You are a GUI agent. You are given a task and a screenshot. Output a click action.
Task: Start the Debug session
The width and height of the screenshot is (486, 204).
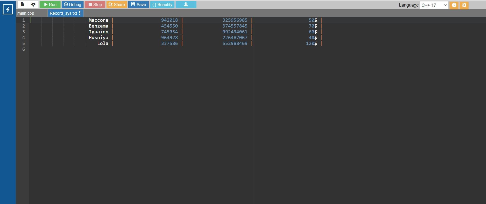coord(73,5)
